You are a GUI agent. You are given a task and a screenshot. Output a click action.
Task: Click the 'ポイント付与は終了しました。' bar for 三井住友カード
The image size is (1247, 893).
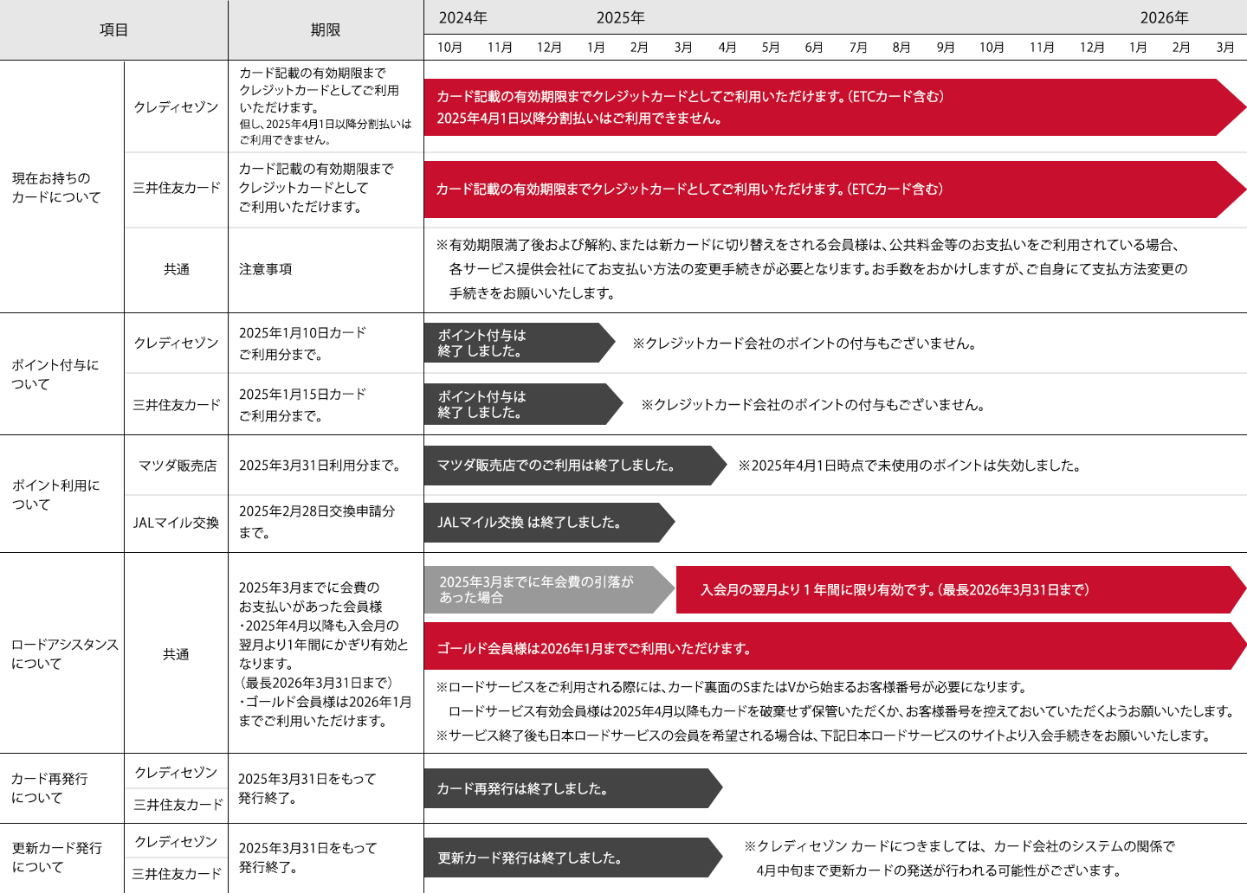coord(524,404)
